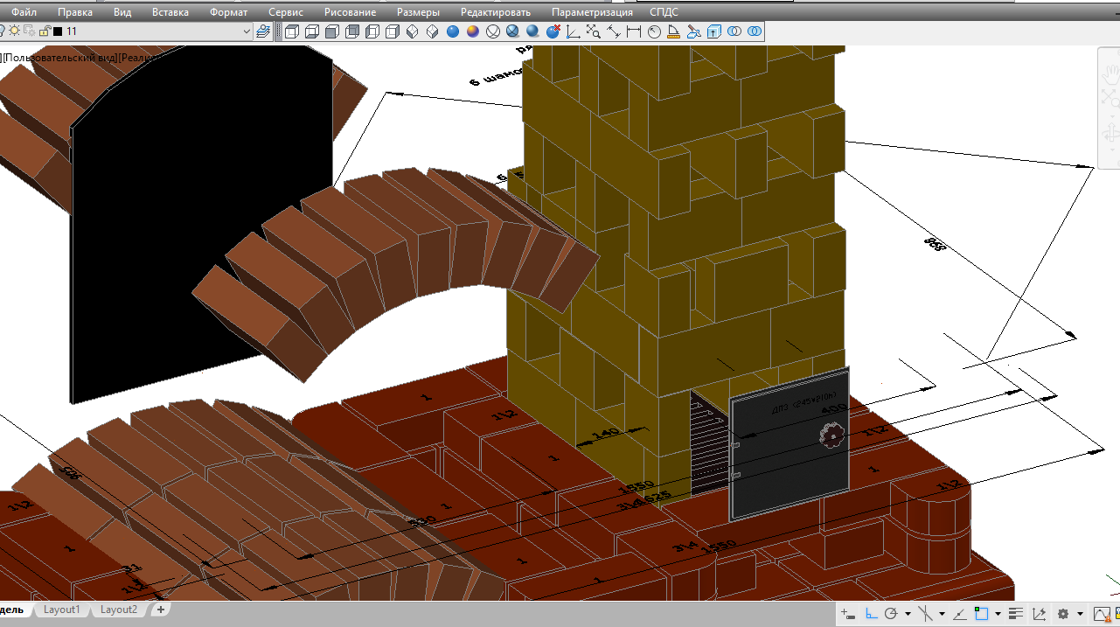Screen dimensions: 1120x627
Task: Add a new layout with plus button
Action: click(161, 610)
